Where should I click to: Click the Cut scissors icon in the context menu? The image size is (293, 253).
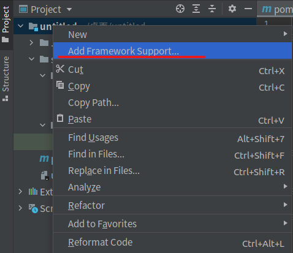tap(60, 69)
